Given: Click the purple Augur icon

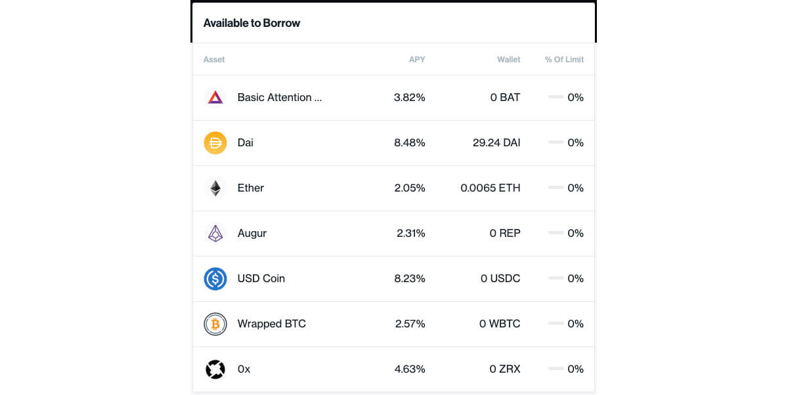Looking at the screenshot, I should pos(215,234).
